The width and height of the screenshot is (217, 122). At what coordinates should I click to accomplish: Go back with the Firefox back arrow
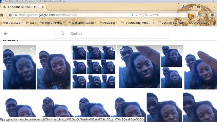10,15
